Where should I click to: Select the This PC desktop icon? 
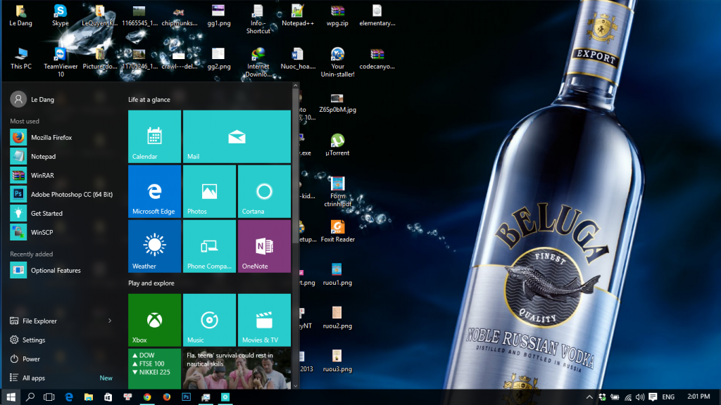tap(20, 58)
